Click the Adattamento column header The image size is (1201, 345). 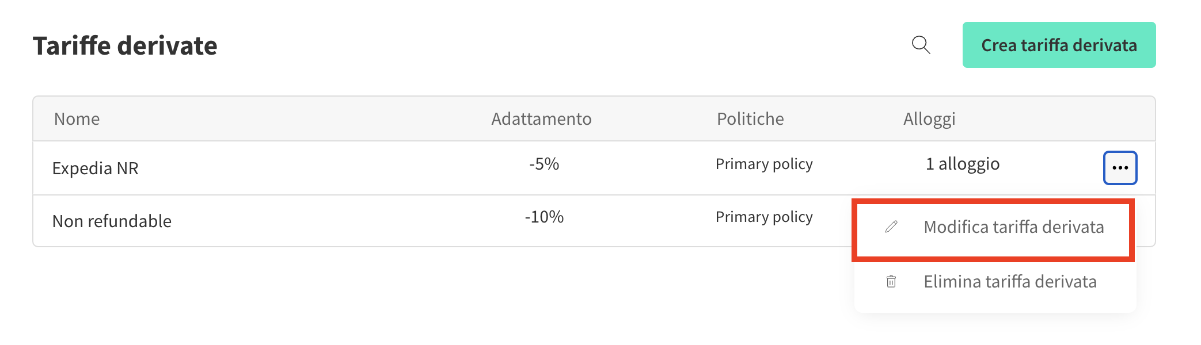[541, 119]
